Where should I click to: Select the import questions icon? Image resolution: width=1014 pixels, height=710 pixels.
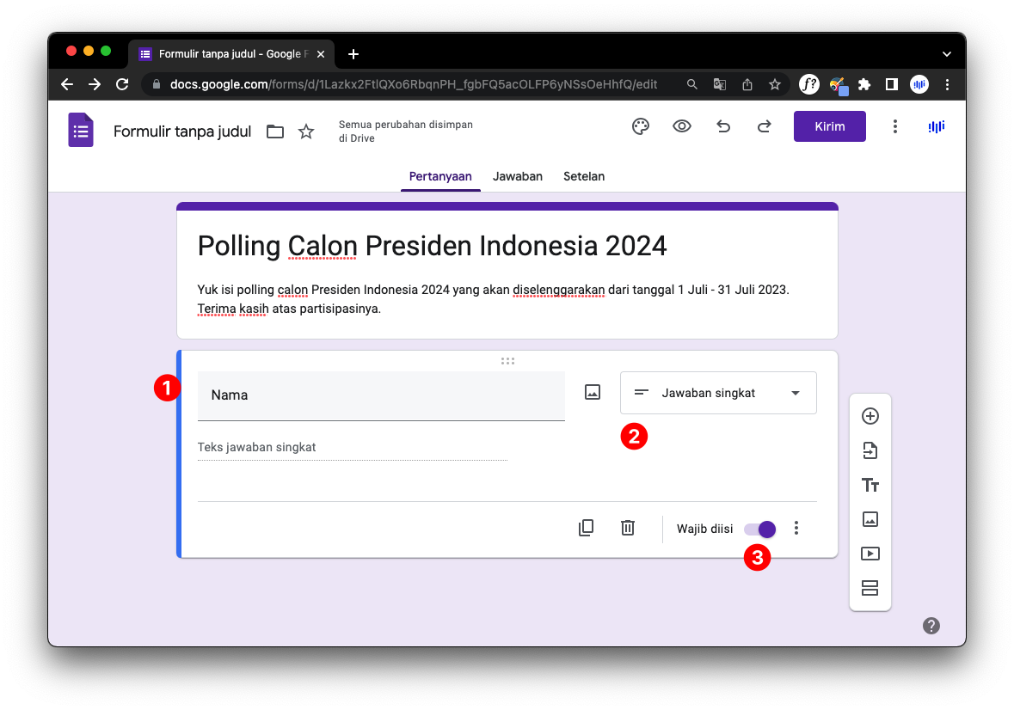tap(870, 450)
